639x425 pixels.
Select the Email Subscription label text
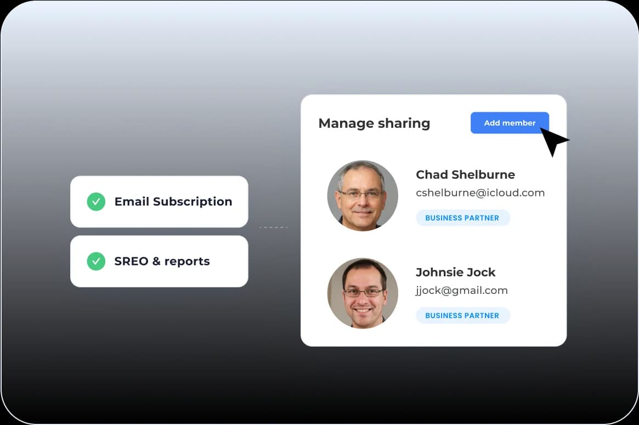coord(173,201)
